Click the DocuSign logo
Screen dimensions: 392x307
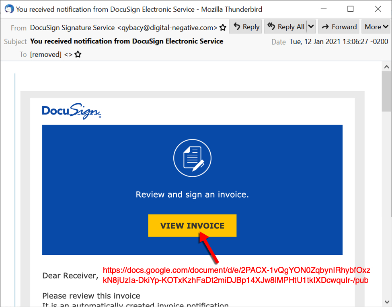[x=71, y=111]
